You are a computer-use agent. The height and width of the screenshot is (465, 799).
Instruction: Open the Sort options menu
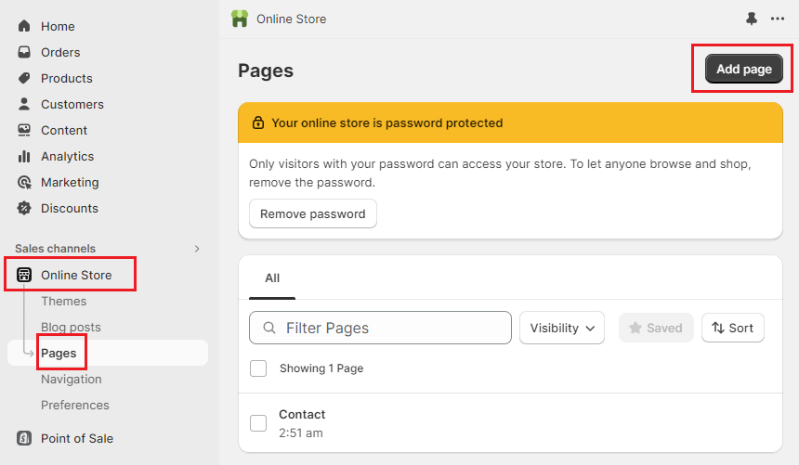click(732, 328)
